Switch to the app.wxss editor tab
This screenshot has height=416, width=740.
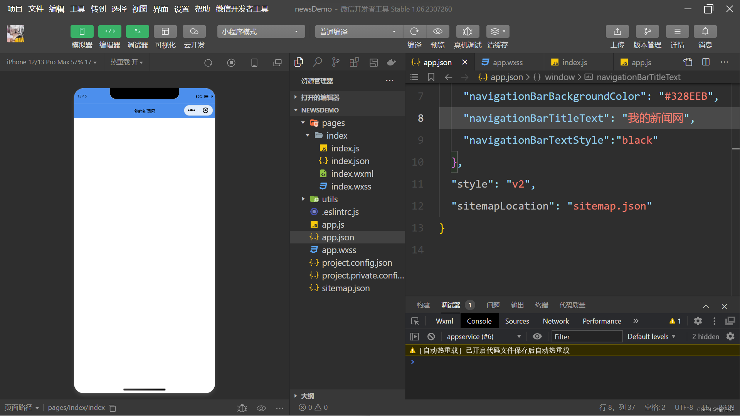coord(508,62)
